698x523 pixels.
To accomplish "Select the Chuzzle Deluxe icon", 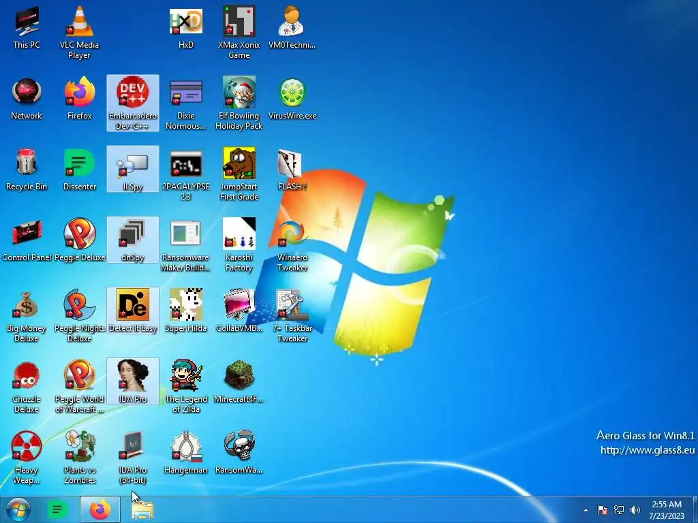I will (27, 387).
